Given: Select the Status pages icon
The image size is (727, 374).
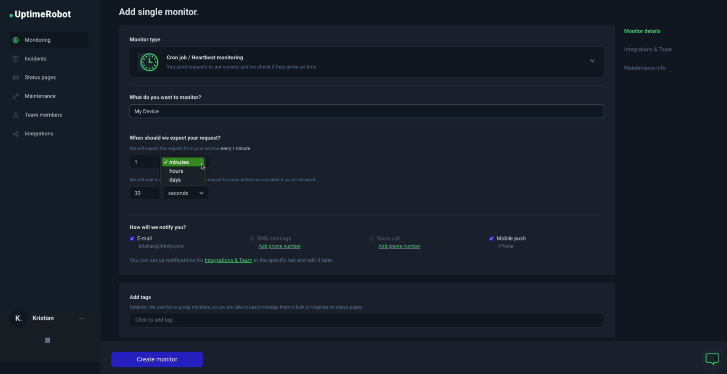Looking at the screenshot, I should pos(16,77).
